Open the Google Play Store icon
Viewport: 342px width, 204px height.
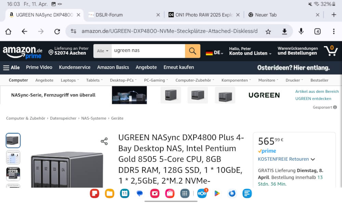[x=217, y=193]
